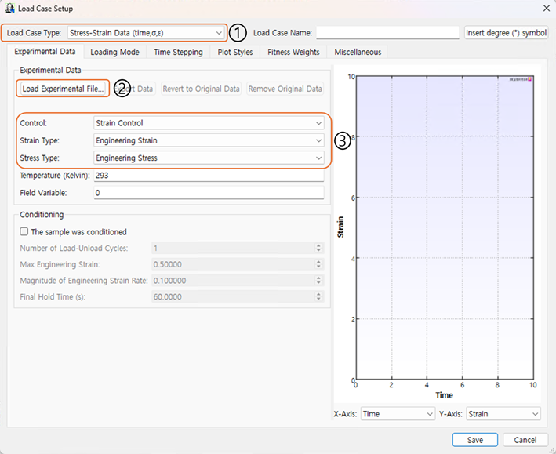Open the Strain Type dropdown
This screenshot has width=556, height=454.
point(208,140)
